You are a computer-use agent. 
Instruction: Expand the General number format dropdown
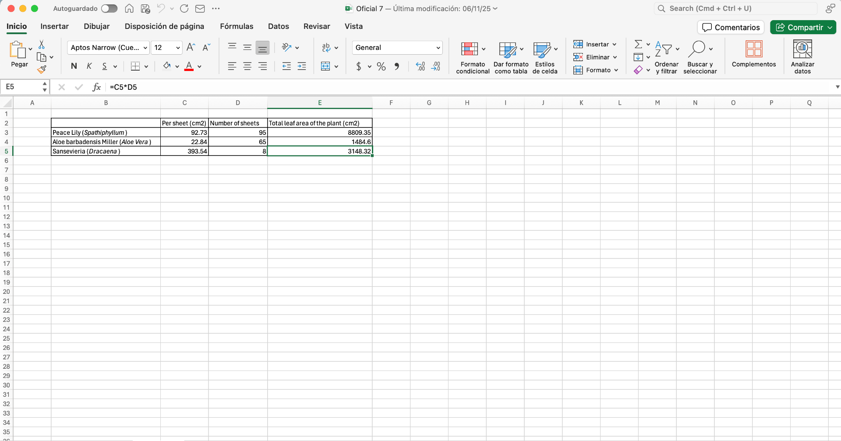438,48
